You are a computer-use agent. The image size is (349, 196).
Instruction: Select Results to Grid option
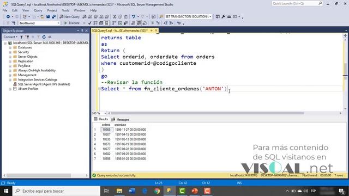pos(139,23)
